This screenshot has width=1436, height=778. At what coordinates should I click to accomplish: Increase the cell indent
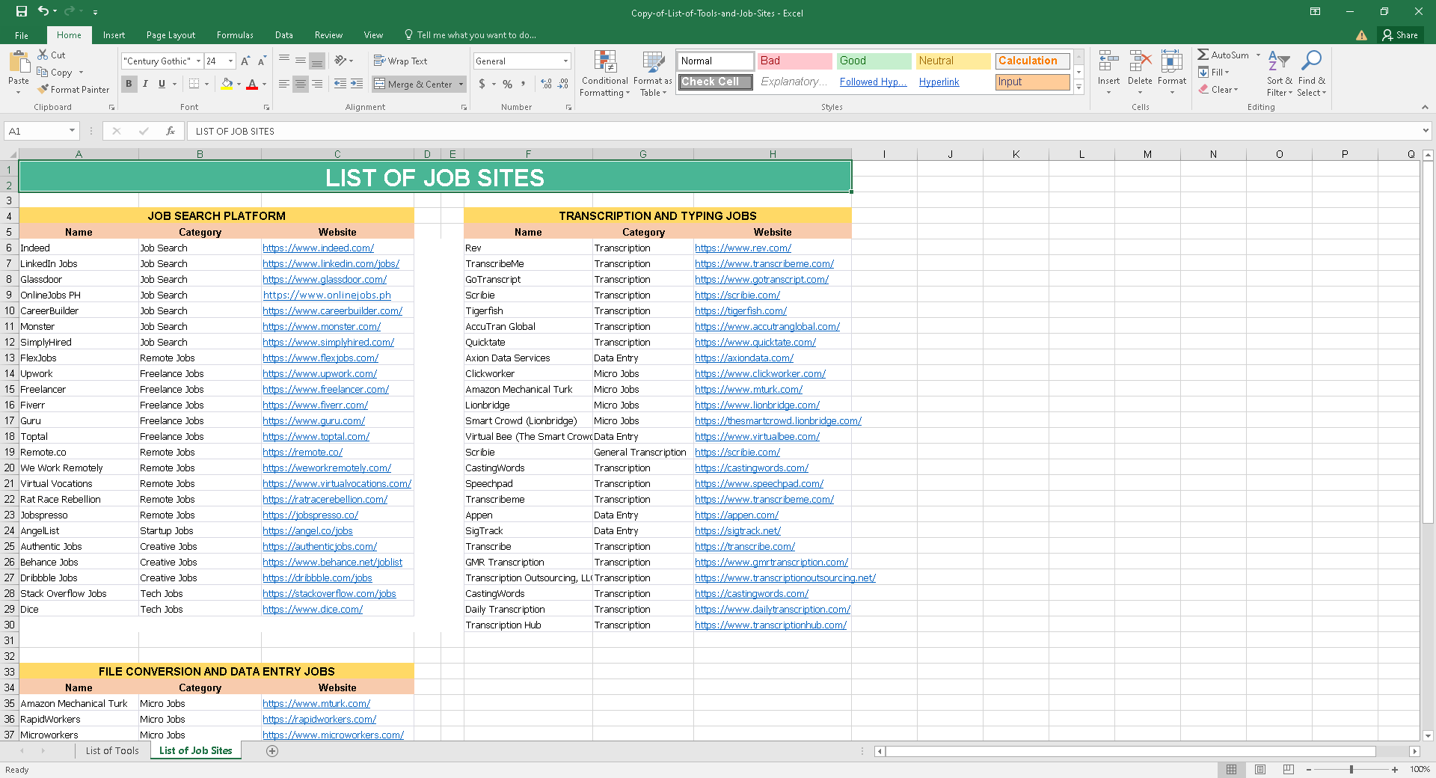pos(357,84)
